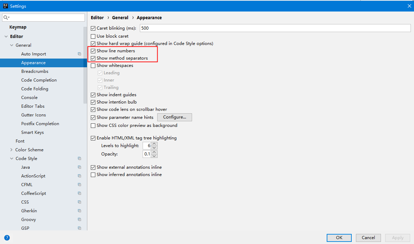Select Keymap in settings tree
Screen dimensions: 414x244
click(x=18, y=27)
